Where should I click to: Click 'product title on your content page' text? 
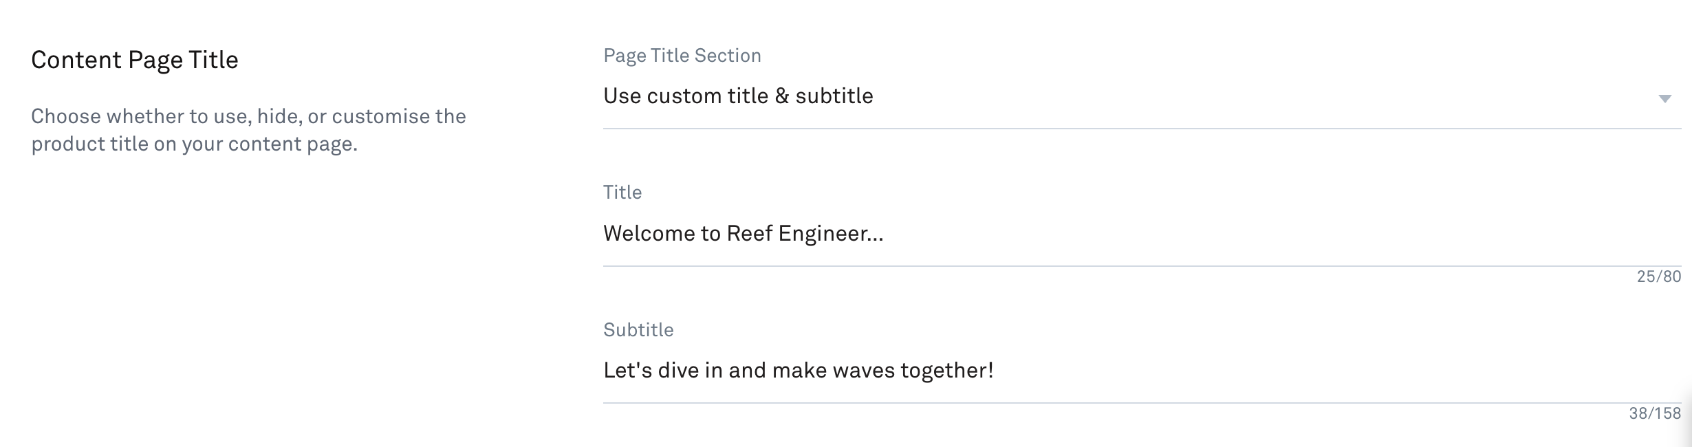click(x=194, y=144)
